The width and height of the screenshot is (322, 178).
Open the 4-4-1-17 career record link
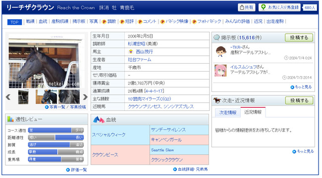pos(155,91)
